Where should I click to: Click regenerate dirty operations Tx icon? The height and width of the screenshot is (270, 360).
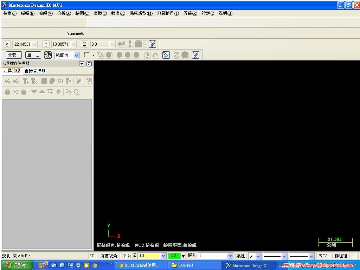pyautogui.click(x=34, y=81)
